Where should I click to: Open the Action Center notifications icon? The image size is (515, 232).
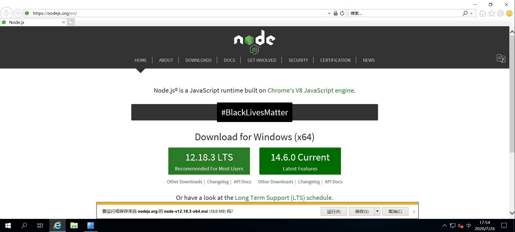[504, 226]
